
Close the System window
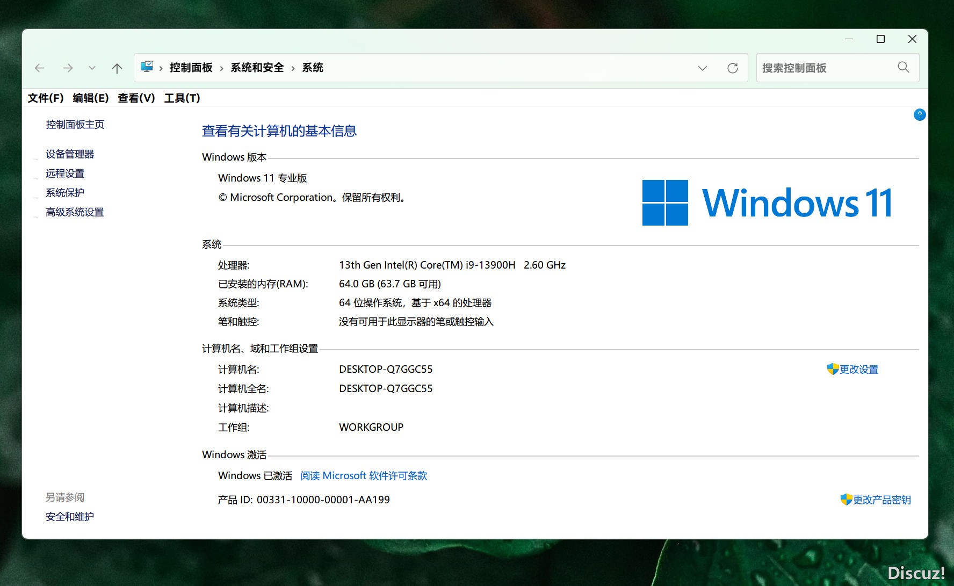click(x=912, y=39)
